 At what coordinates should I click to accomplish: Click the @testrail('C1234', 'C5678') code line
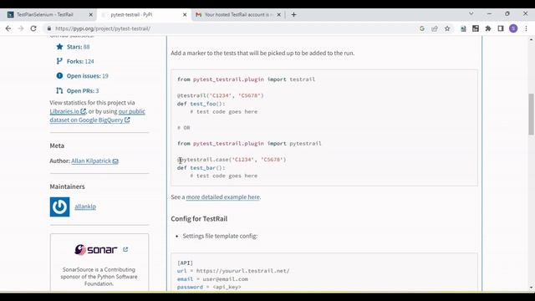[x=221, y=95]
